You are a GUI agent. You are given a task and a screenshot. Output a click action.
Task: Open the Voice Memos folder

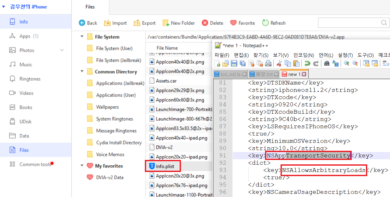point(110,155)
